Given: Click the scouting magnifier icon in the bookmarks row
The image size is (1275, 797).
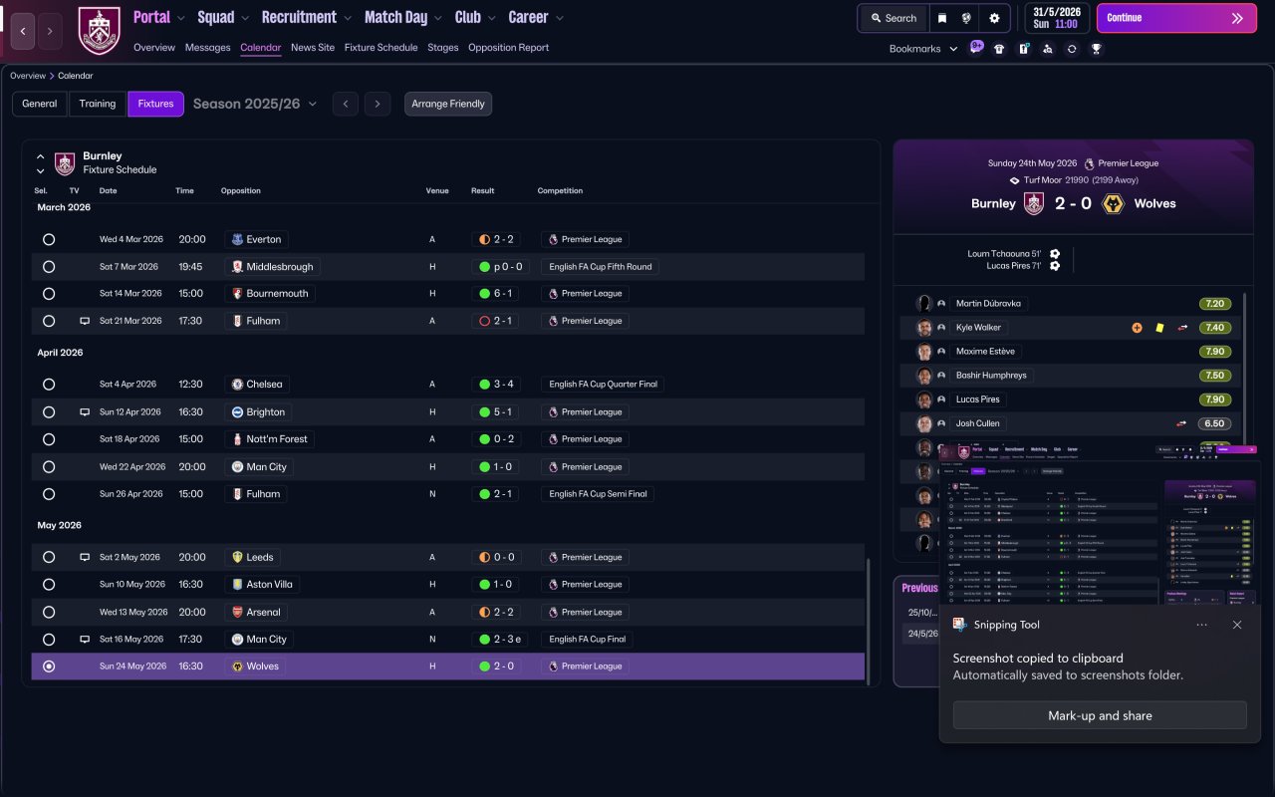Looking at the screenshot, I should click(x=1047, y=49).
